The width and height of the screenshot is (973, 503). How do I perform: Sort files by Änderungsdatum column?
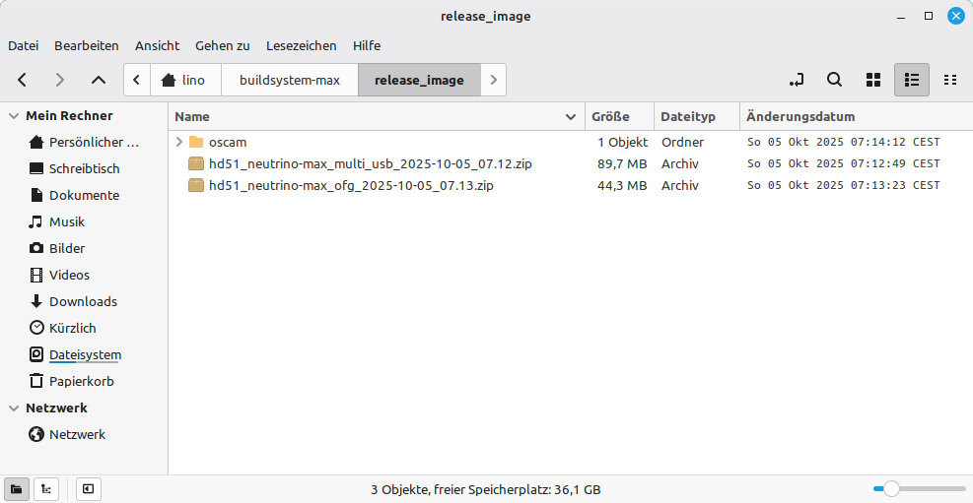tap(799, 116)
